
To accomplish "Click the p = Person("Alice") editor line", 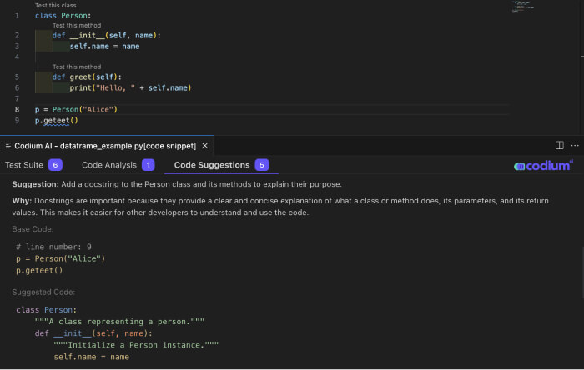I will click(x=77, y=110).
